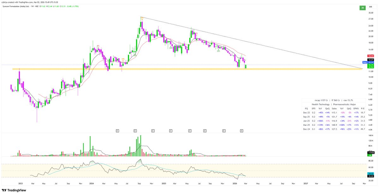Click the roe 15.7% text

click(x=348, y=100)
